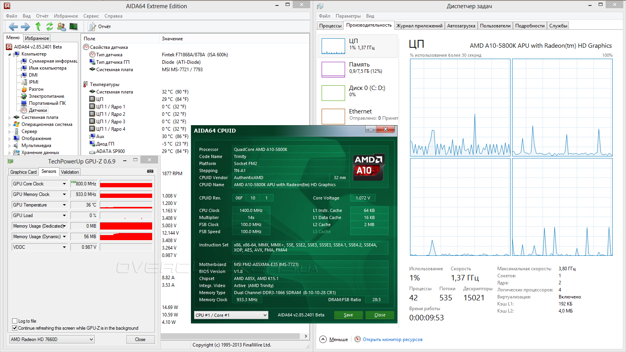Click the blue Forward arrow in AIDA64 toolbar

25,27
